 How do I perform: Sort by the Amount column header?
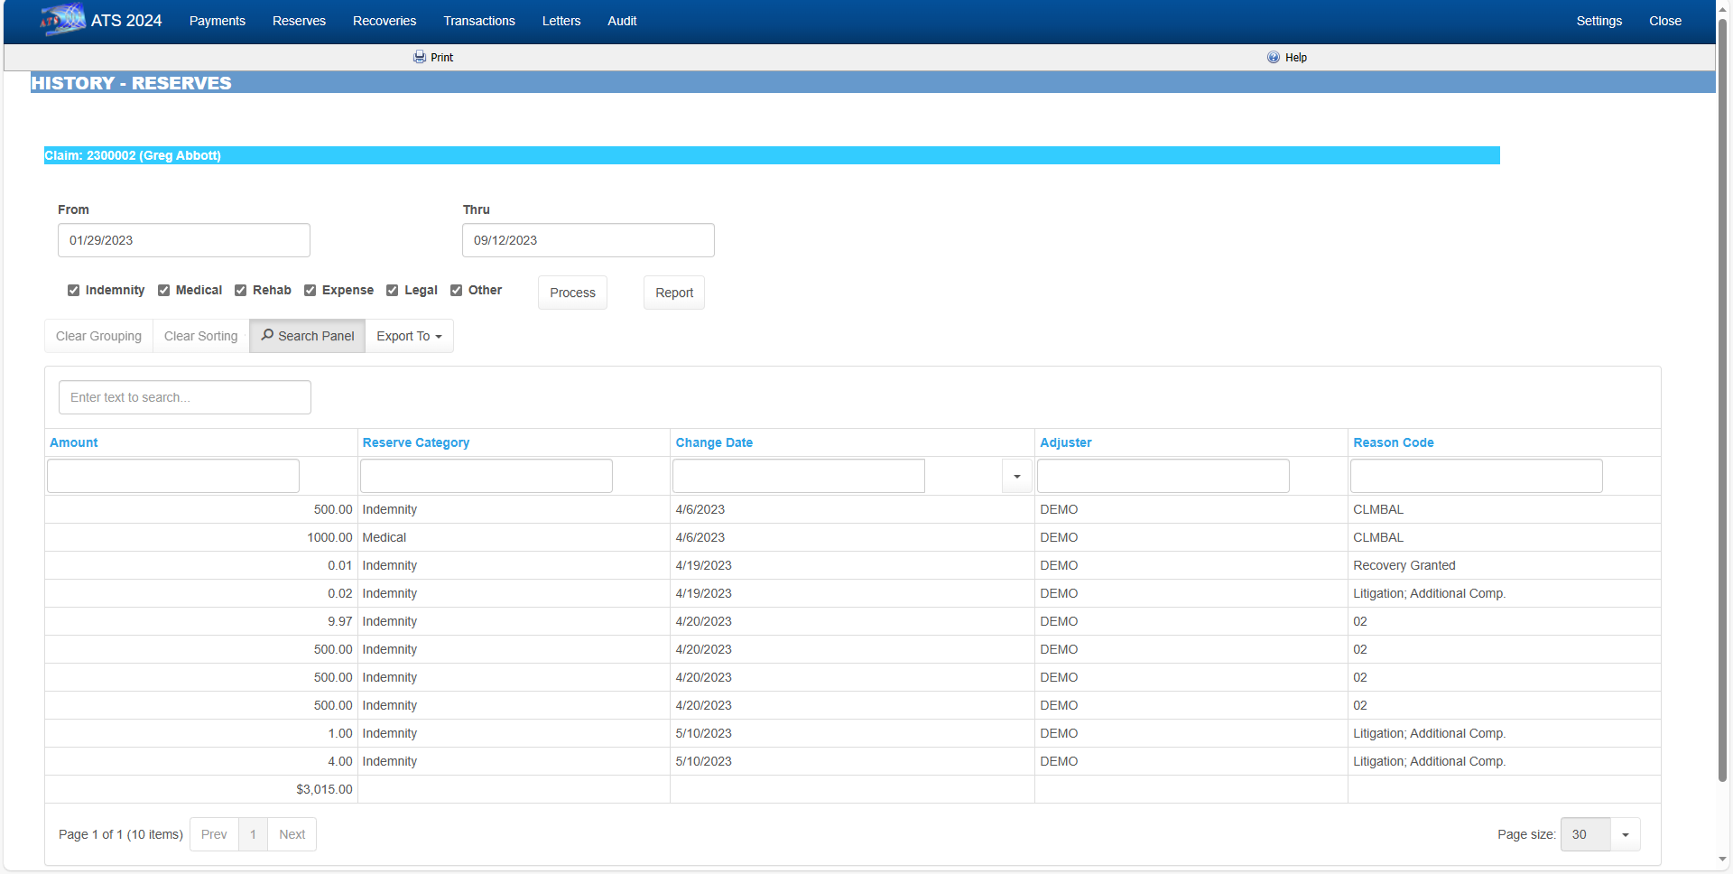(x=74, y=442)
